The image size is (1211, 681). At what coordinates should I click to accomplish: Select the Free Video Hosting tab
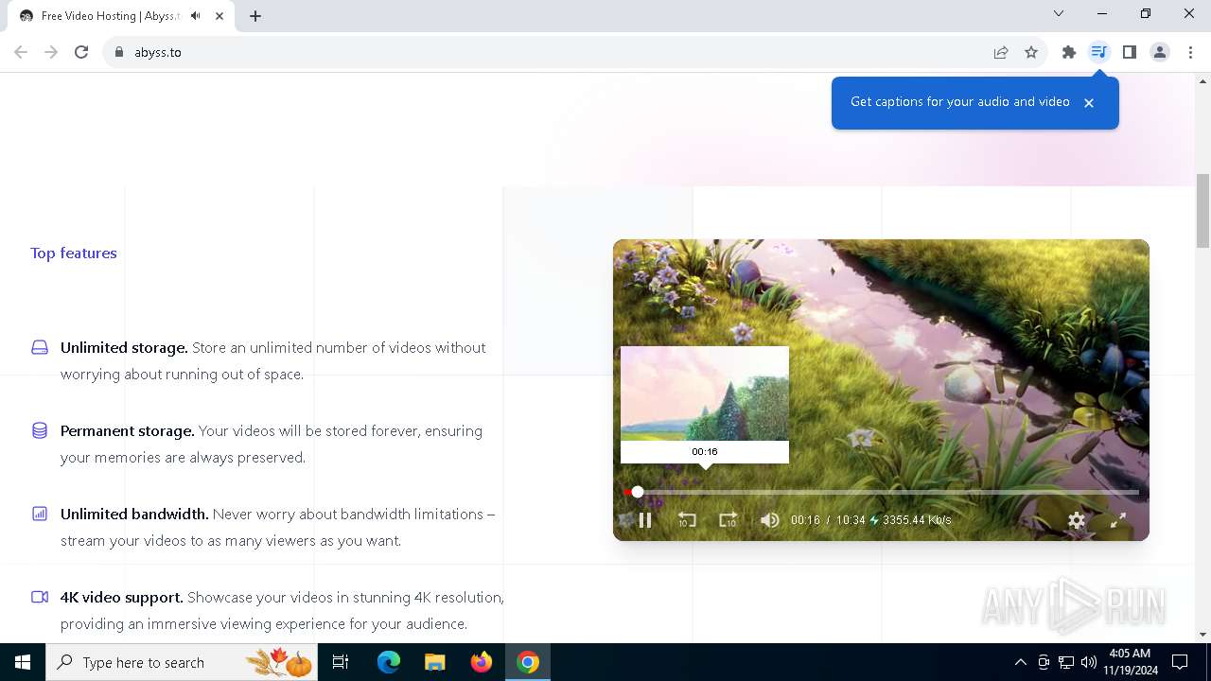click(x=121, y=16)
